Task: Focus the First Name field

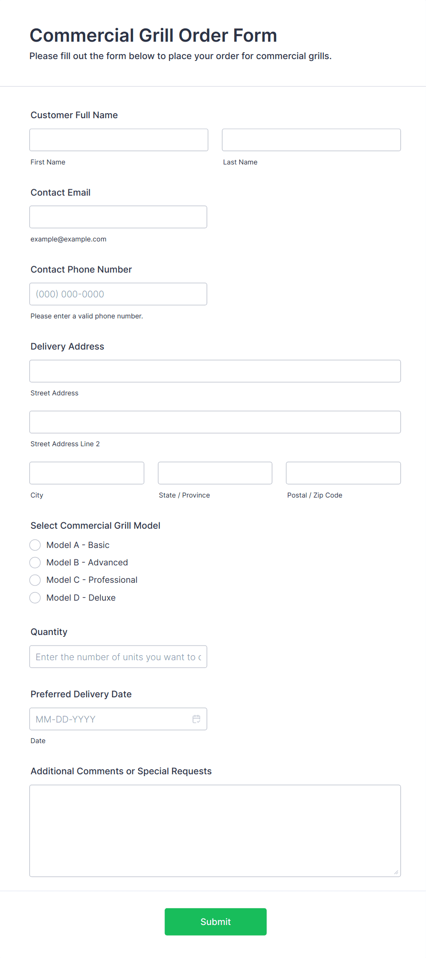Action: click(119, 140)
